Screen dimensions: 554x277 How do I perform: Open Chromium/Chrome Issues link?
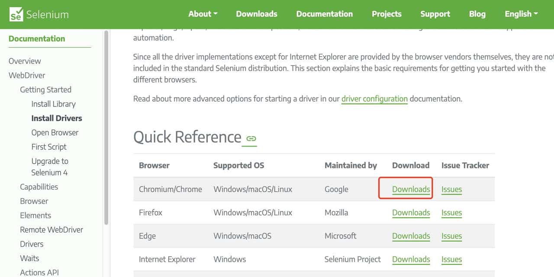point(451,189)
